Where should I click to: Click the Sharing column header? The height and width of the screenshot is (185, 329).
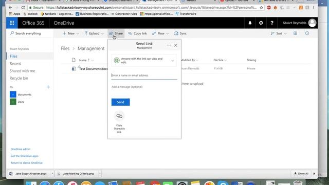tap(251, 60)
